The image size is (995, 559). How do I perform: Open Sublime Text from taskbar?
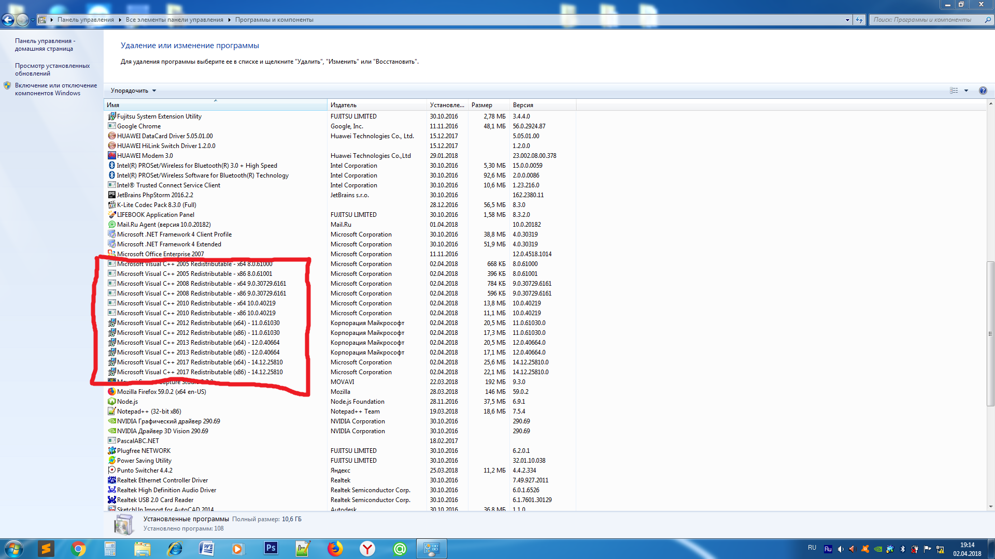click(46, 549)
